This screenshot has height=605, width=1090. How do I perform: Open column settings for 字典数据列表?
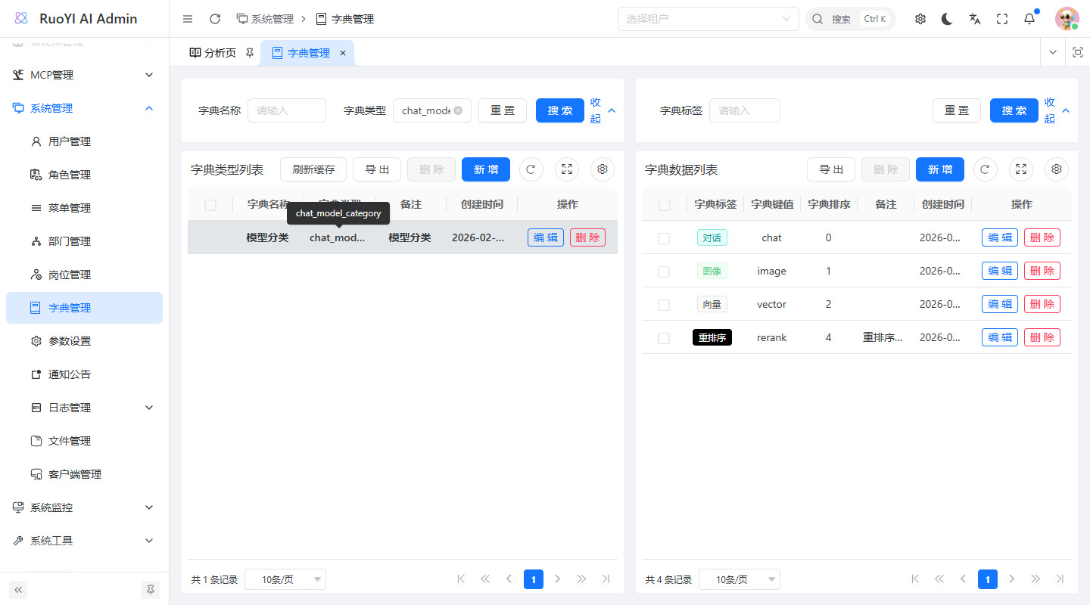coord(1057,169)
